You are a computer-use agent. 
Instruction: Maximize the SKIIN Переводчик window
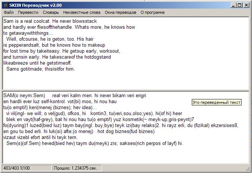coord(240,5)
